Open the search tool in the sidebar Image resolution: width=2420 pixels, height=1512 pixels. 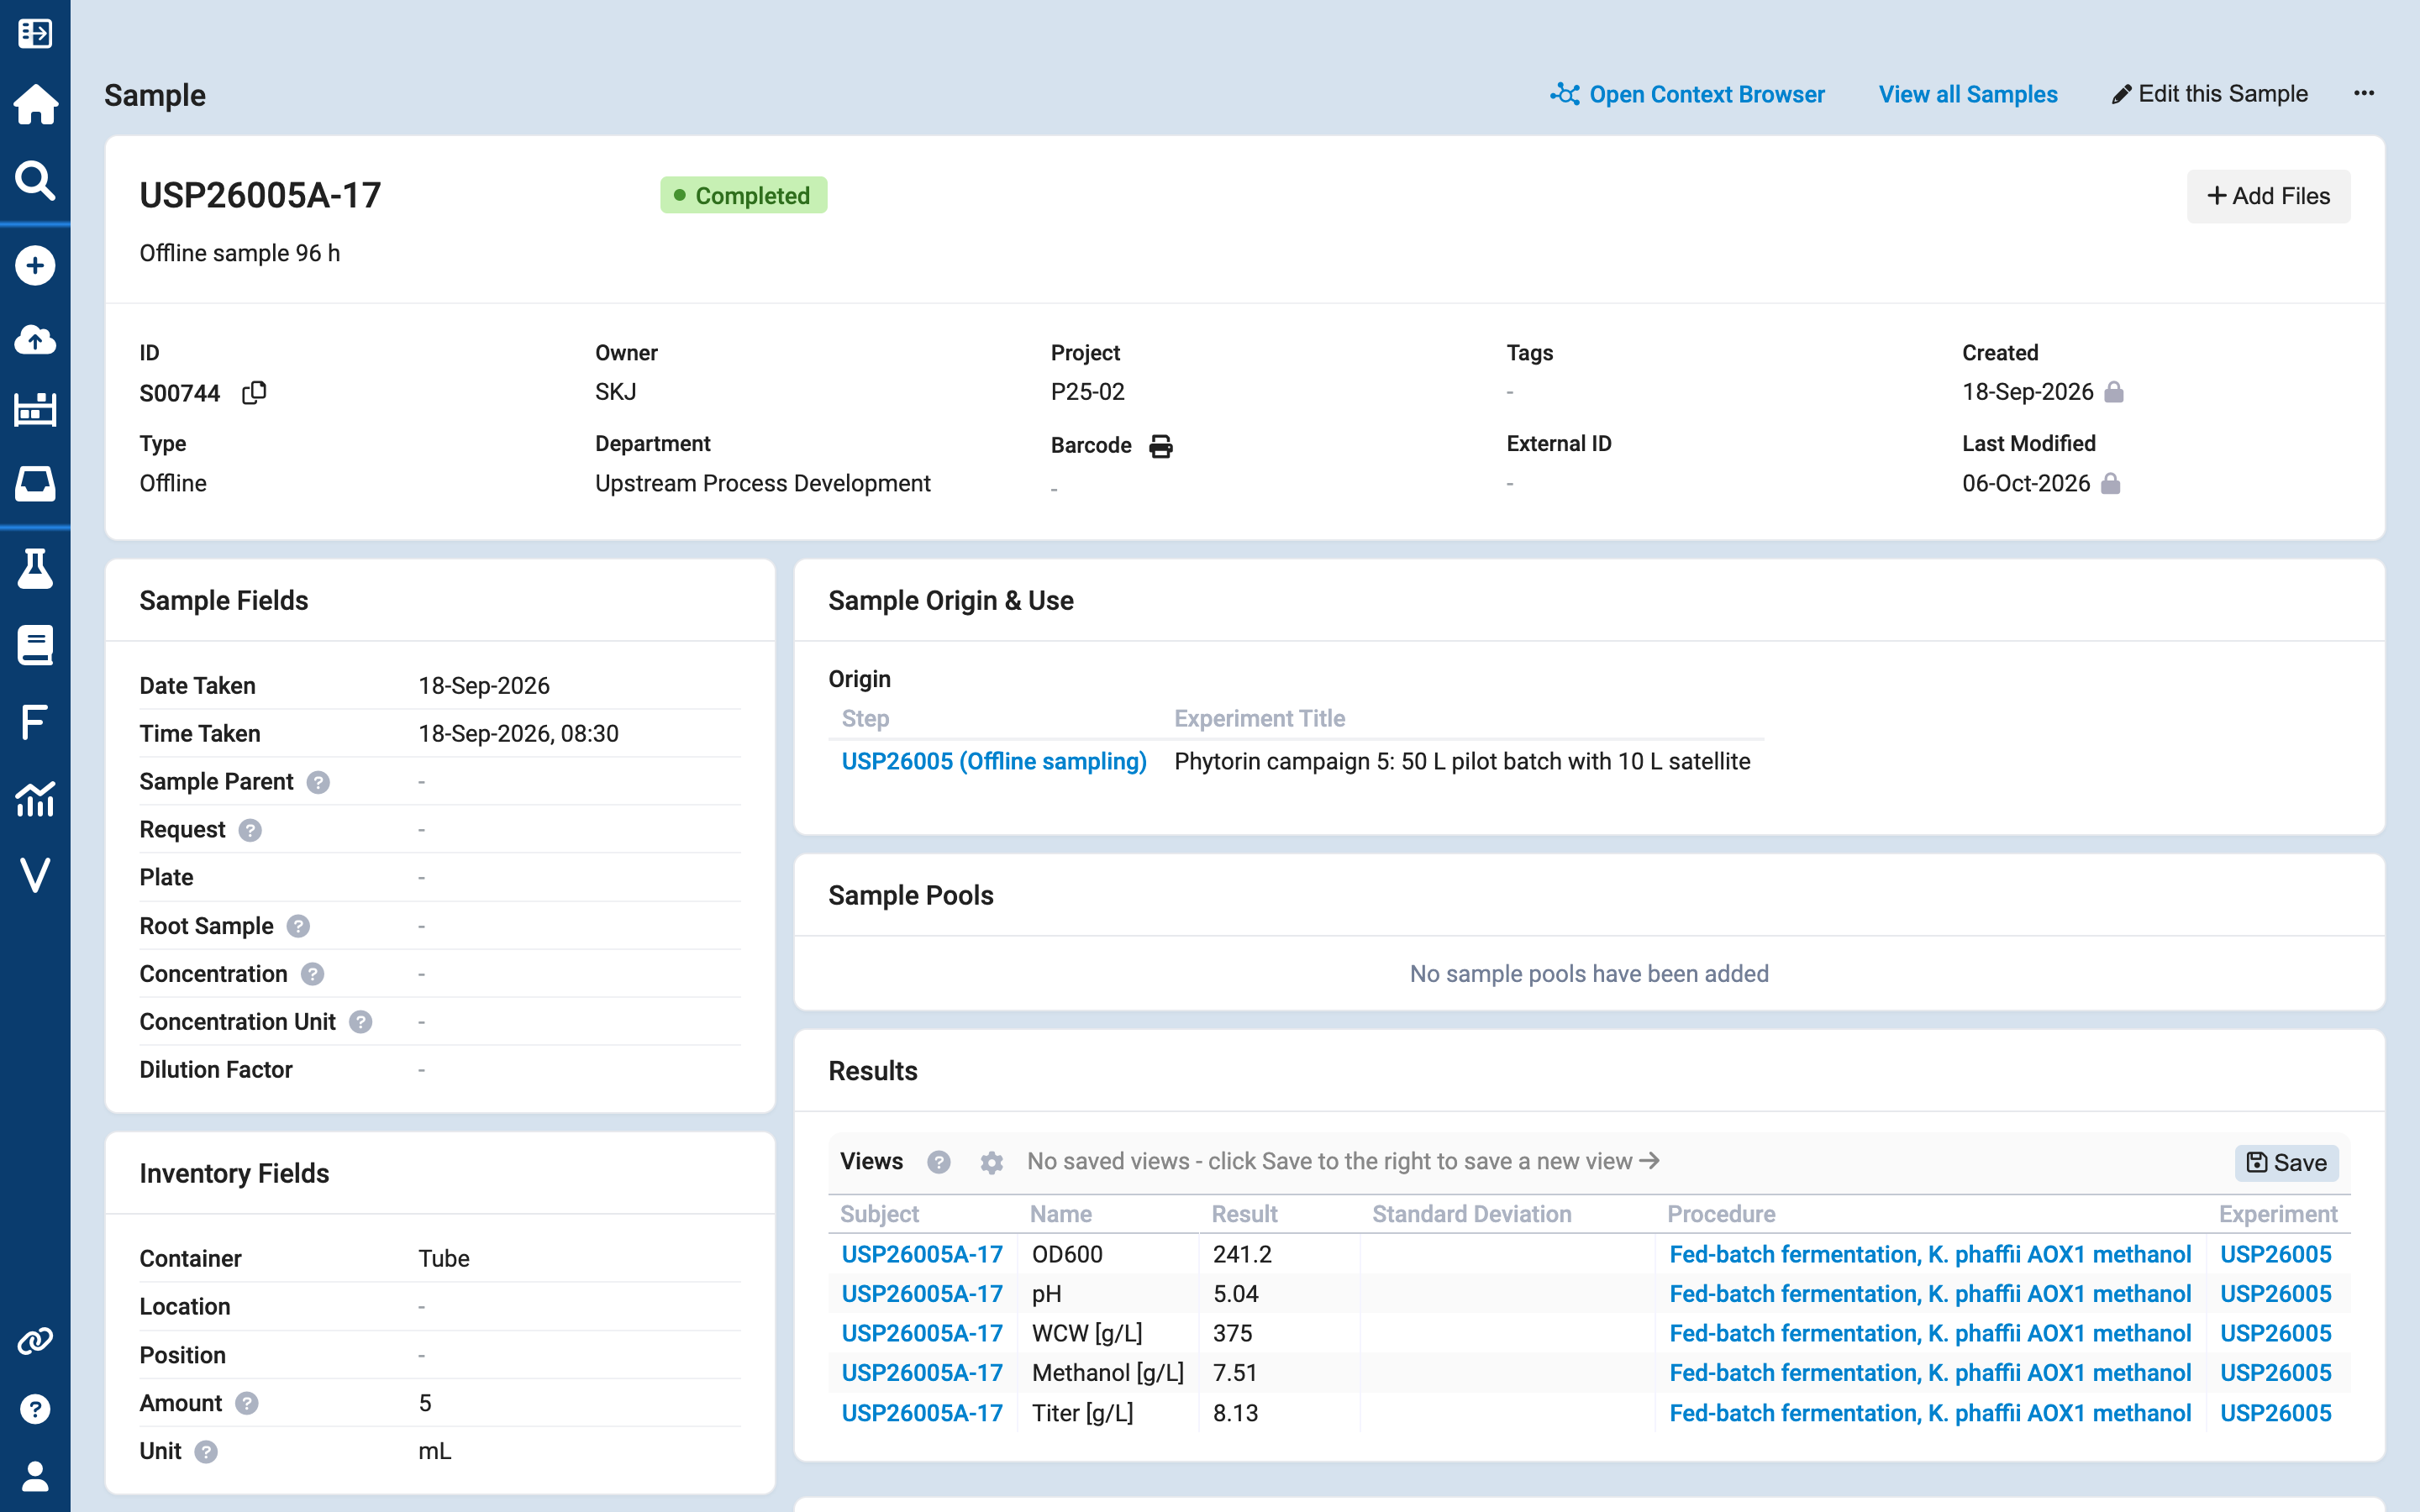pyautogui.click(x=35, y=180)
